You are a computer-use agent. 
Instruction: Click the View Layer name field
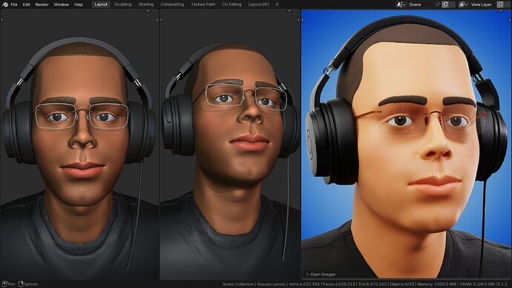click(482, 4)
